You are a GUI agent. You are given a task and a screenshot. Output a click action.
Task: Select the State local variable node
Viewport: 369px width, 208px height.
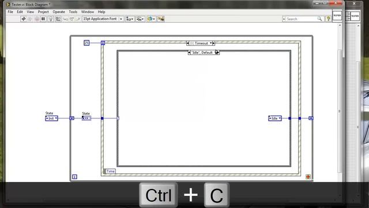click(x=86, y=118)
